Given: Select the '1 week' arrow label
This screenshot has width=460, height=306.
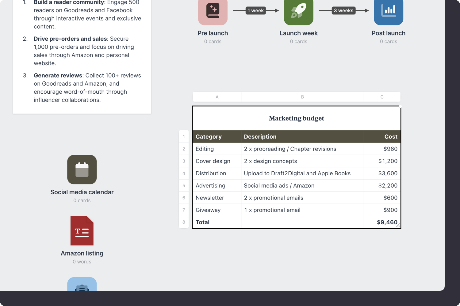Looking at the screenshot, I should pos(256,10).
